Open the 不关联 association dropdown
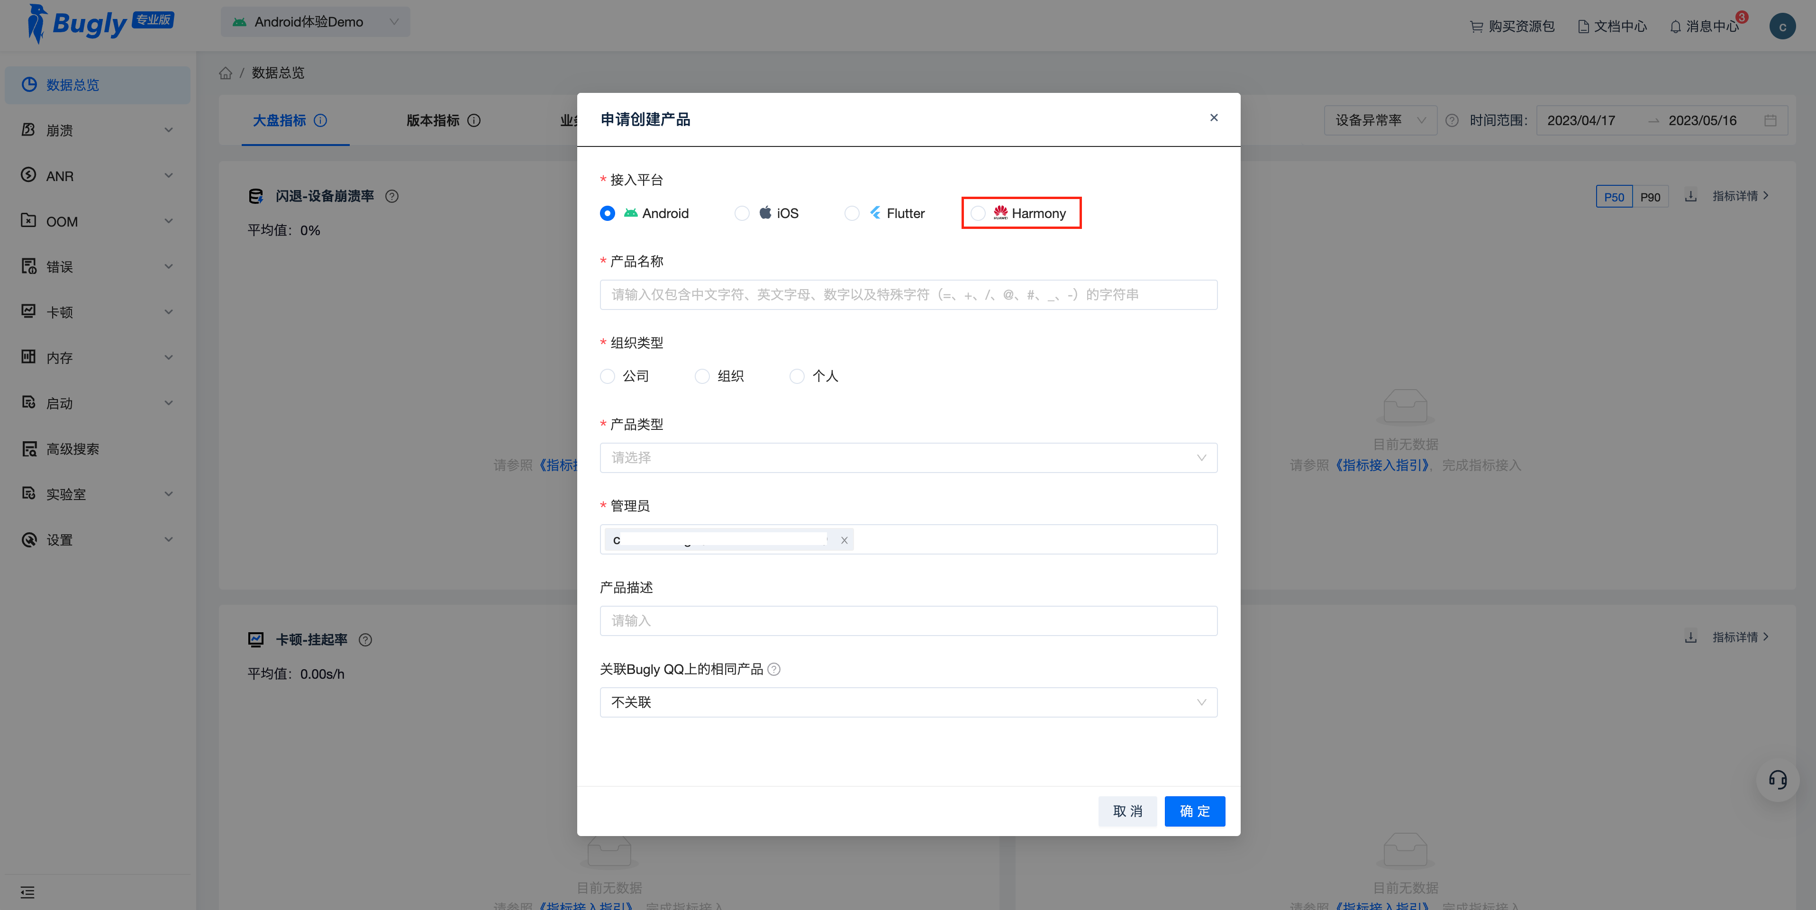 pyautogui.click(x=908, y=702)
